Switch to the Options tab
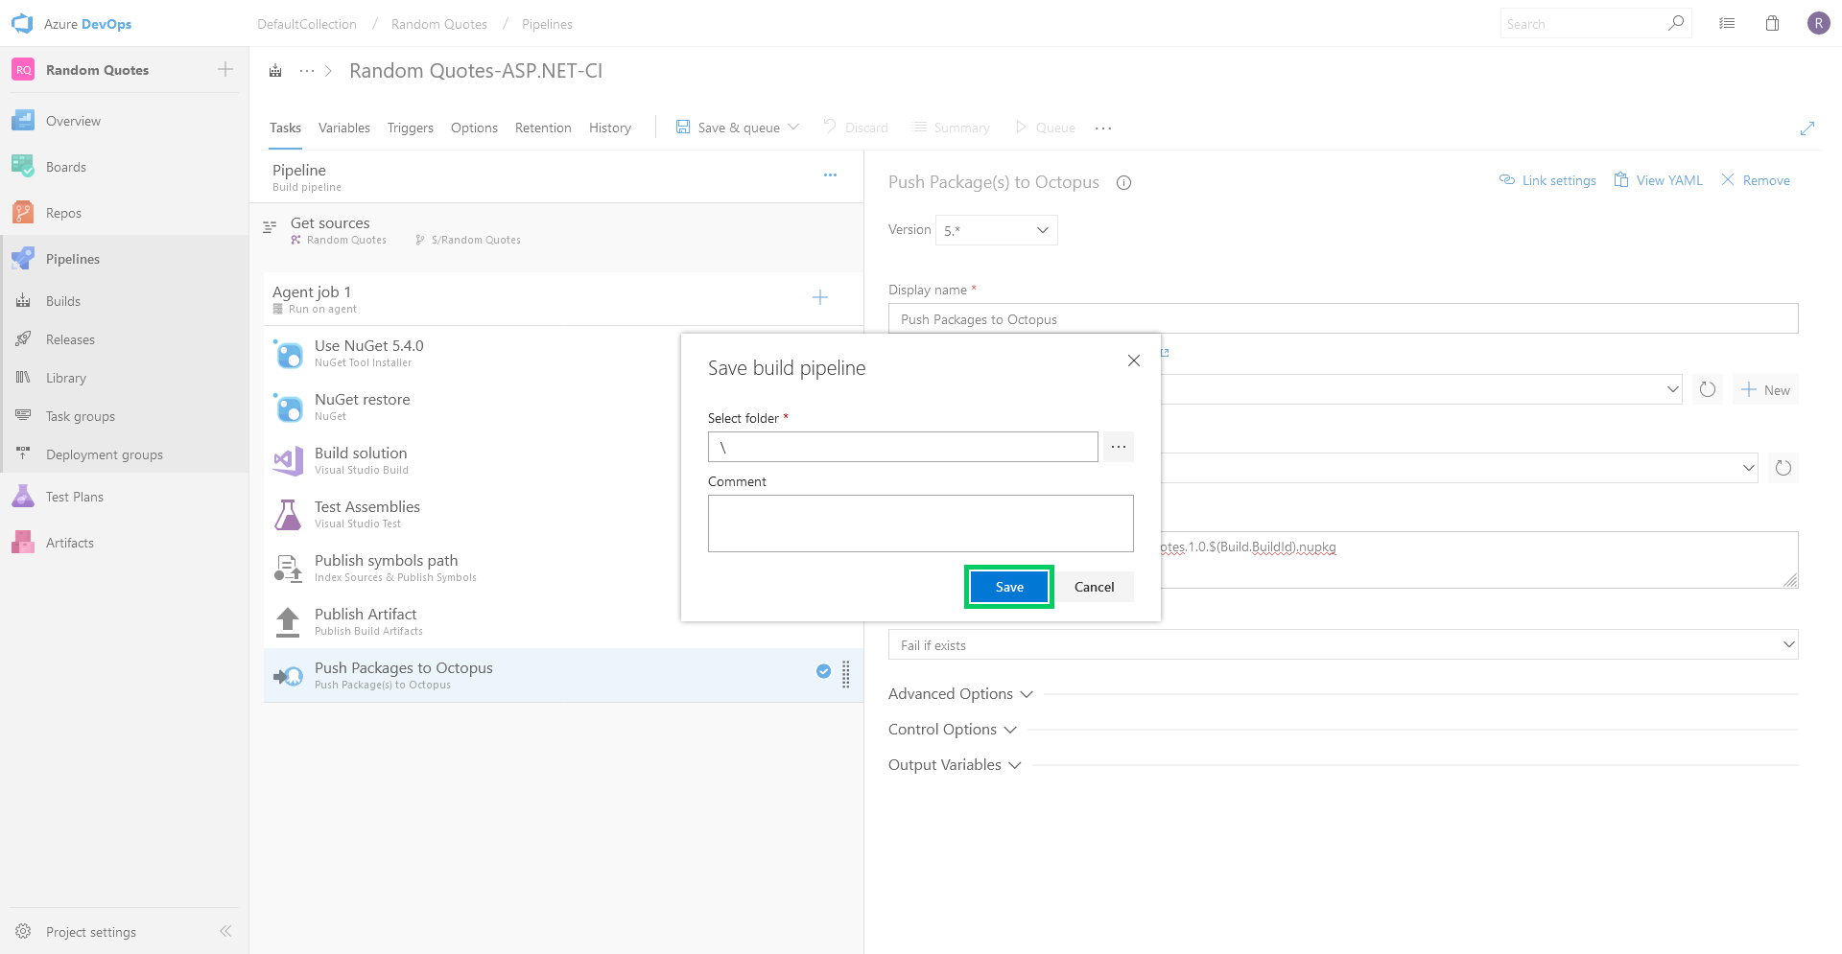 point(474,128)
